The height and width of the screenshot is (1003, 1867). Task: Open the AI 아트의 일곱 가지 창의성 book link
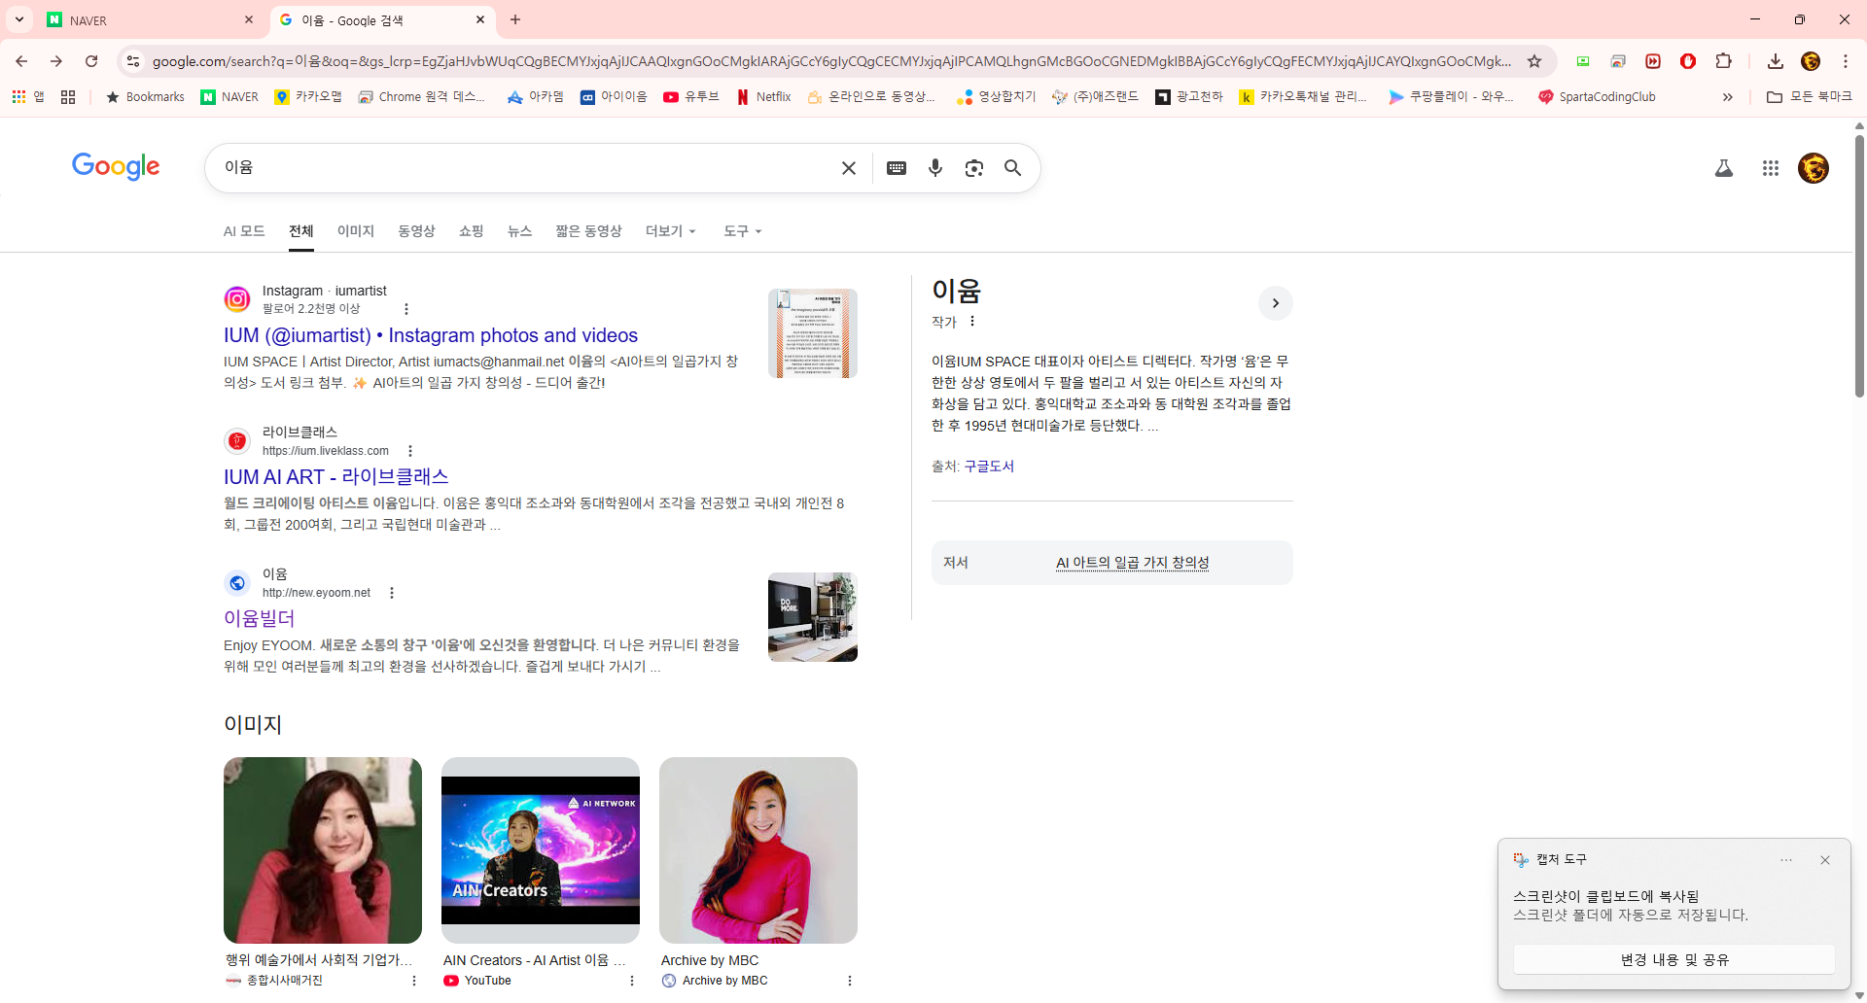tap(1133, 563)
